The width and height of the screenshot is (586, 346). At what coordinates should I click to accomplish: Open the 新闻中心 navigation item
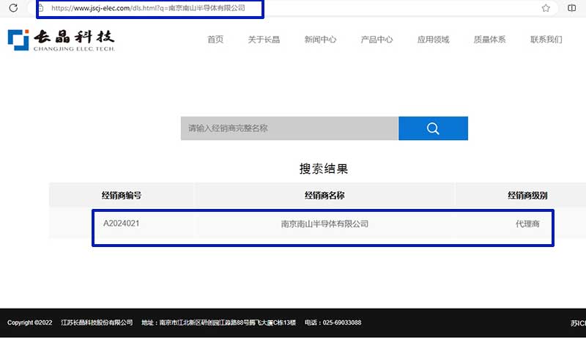[320, 40]
